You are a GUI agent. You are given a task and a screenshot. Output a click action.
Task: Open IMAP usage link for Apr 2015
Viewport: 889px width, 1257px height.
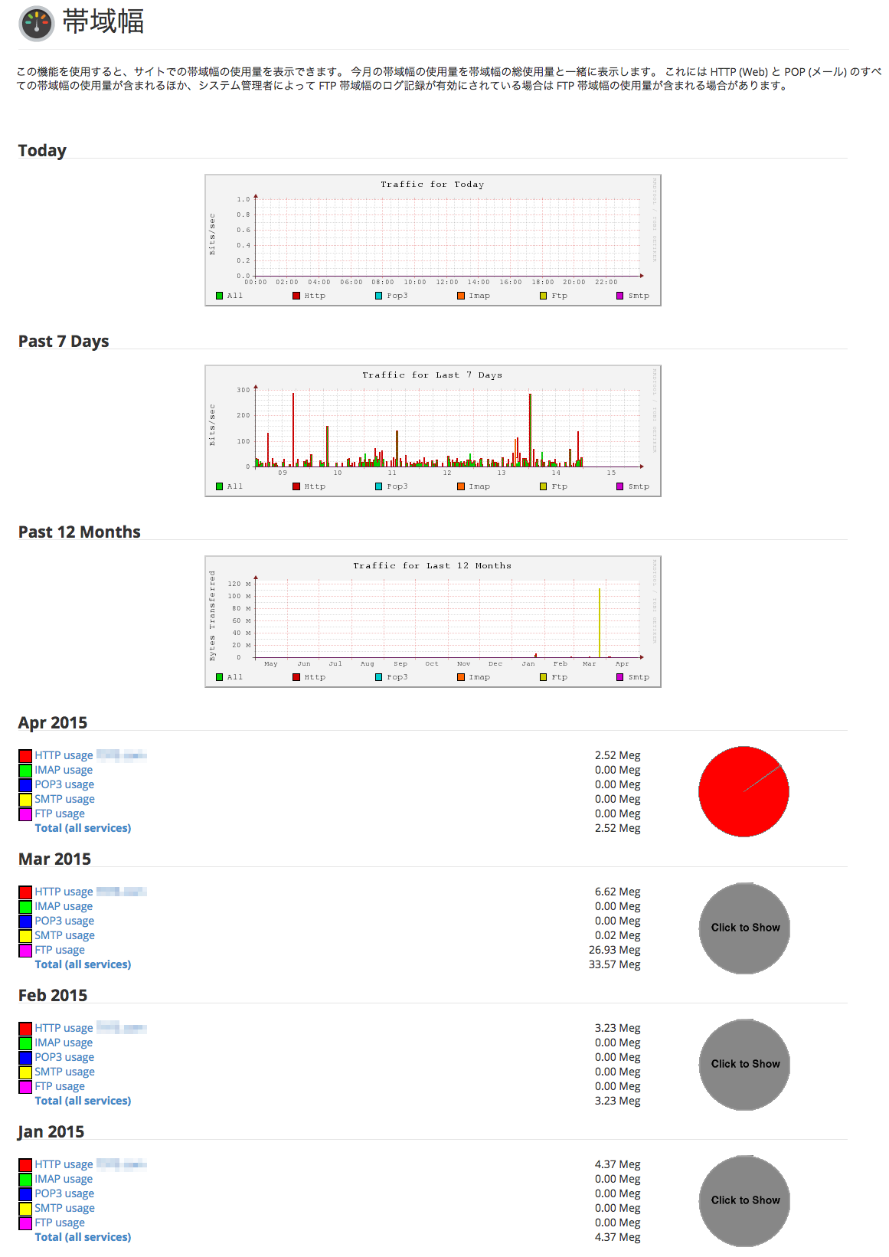[64, 770]
